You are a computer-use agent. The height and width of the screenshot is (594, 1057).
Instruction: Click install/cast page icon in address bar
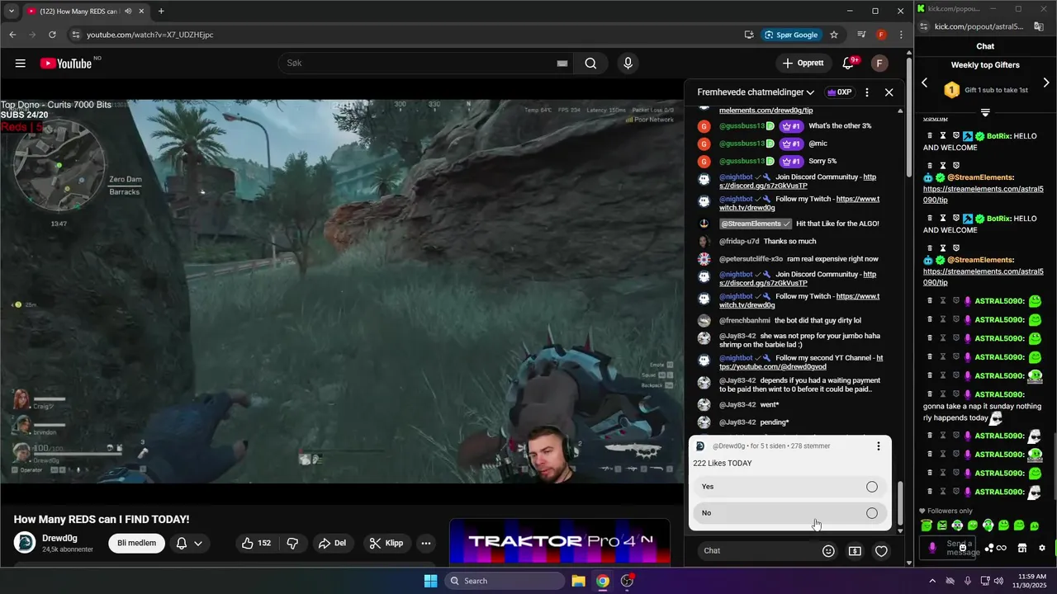tap(749, 35)
